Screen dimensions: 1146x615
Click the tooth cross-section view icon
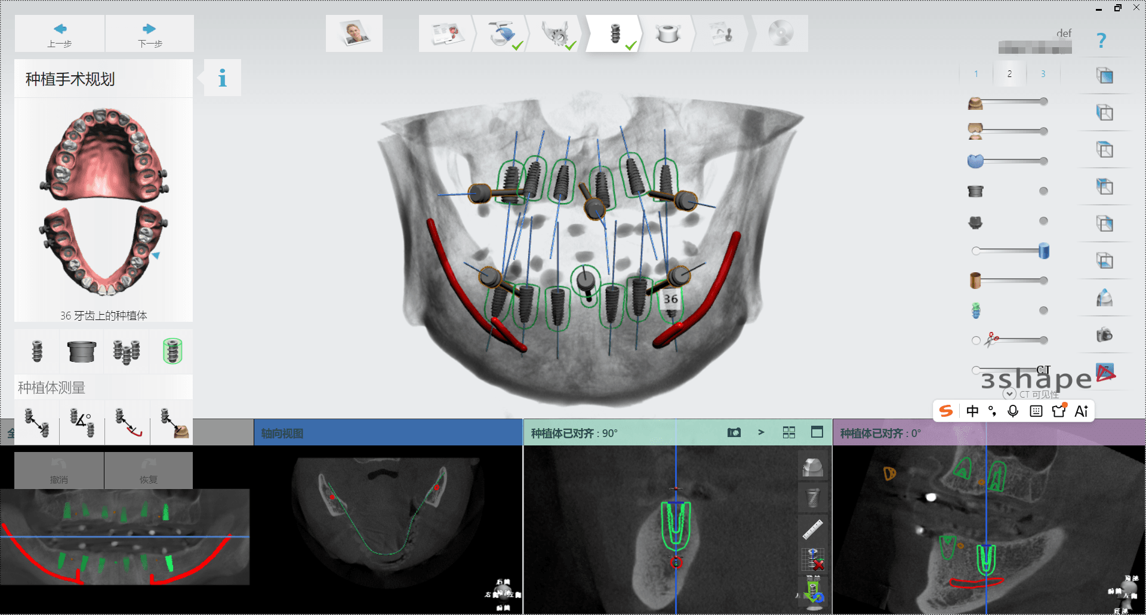click(1105, 297)
